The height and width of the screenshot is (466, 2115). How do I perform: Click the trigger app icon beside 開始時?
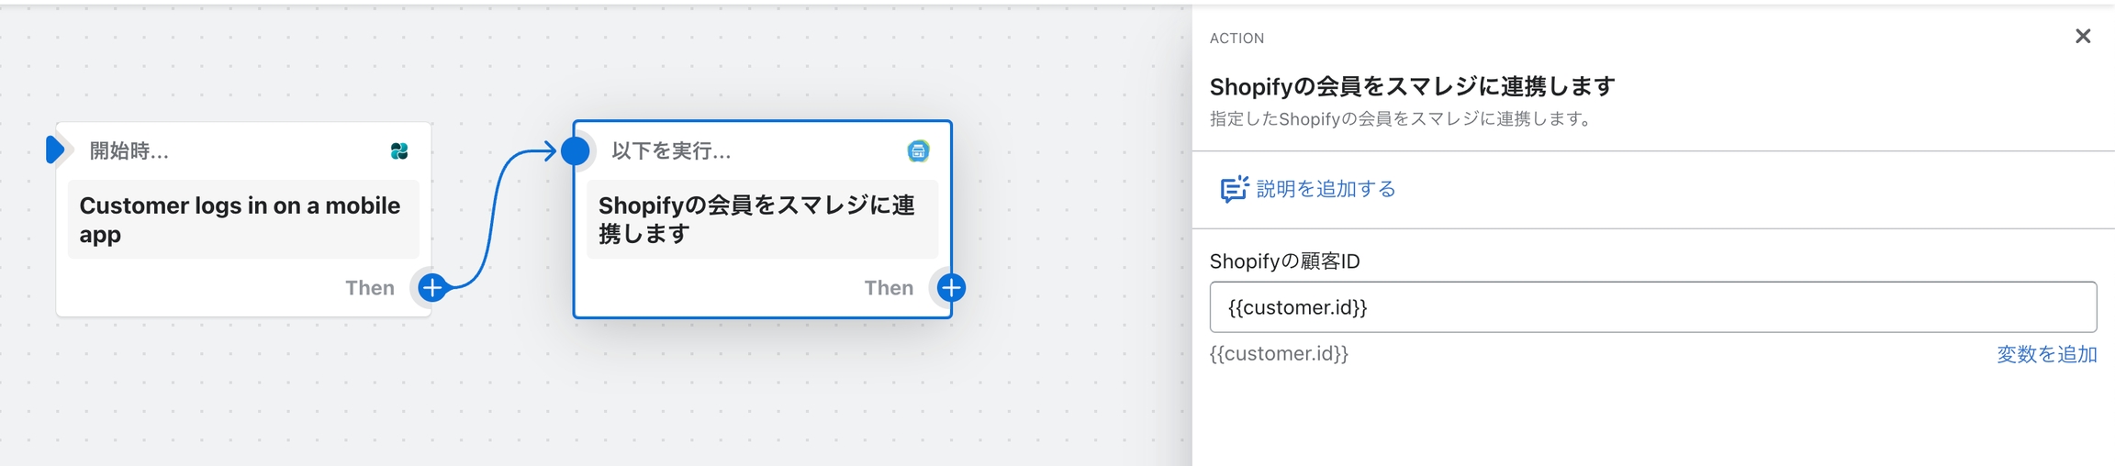[399, 151]
